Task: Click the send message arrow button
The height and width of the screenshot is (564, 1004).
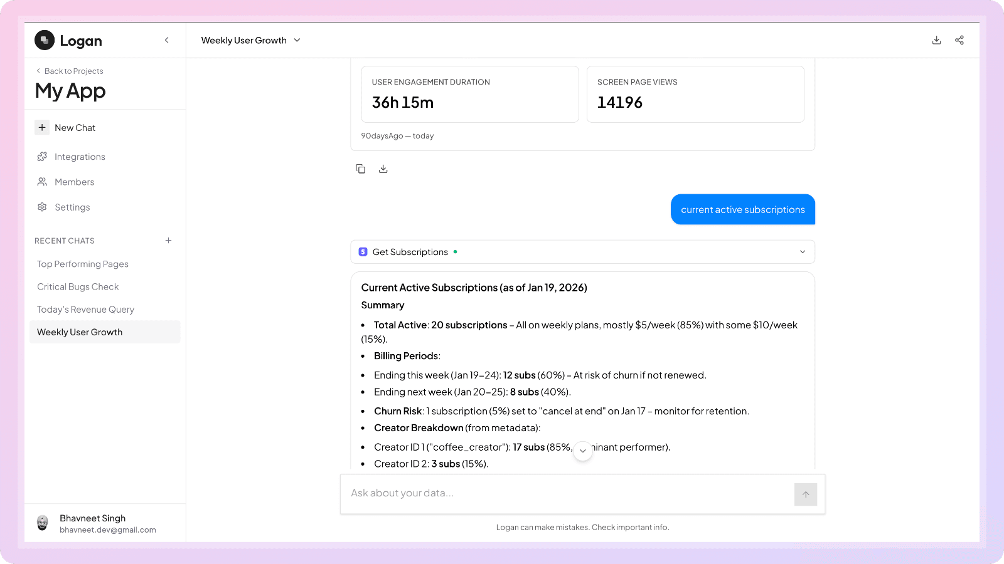Action: 805,494
